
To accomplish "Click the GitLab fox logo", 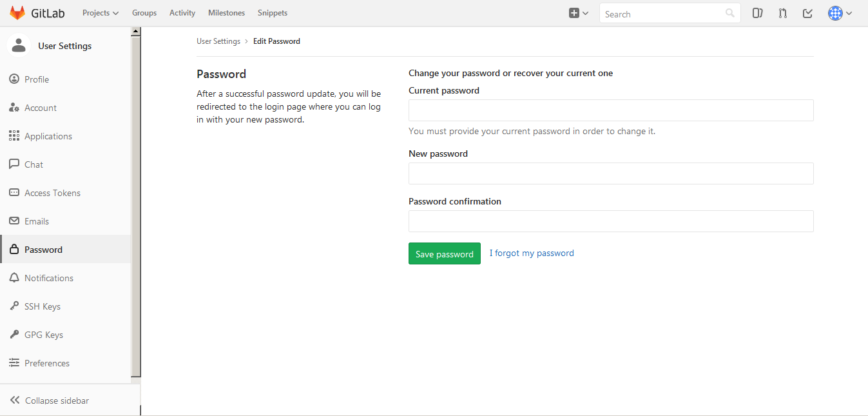I will tap(17, 13).
